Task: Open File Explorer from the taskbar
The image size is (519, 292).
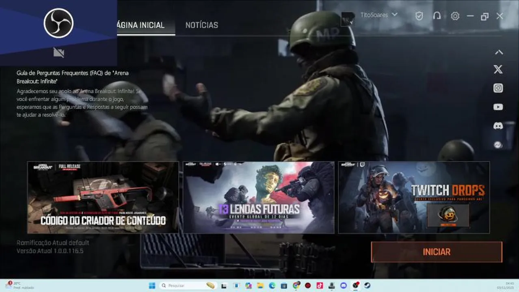Action: (x=260, y=286)
